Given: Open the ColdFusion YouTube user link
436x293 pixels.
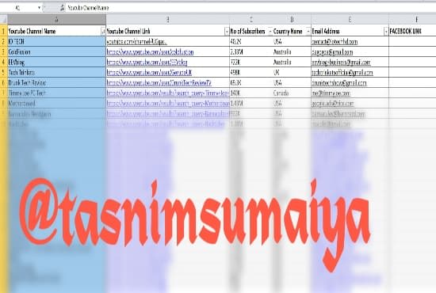Looking at the screenshot, I should point(150,52).
